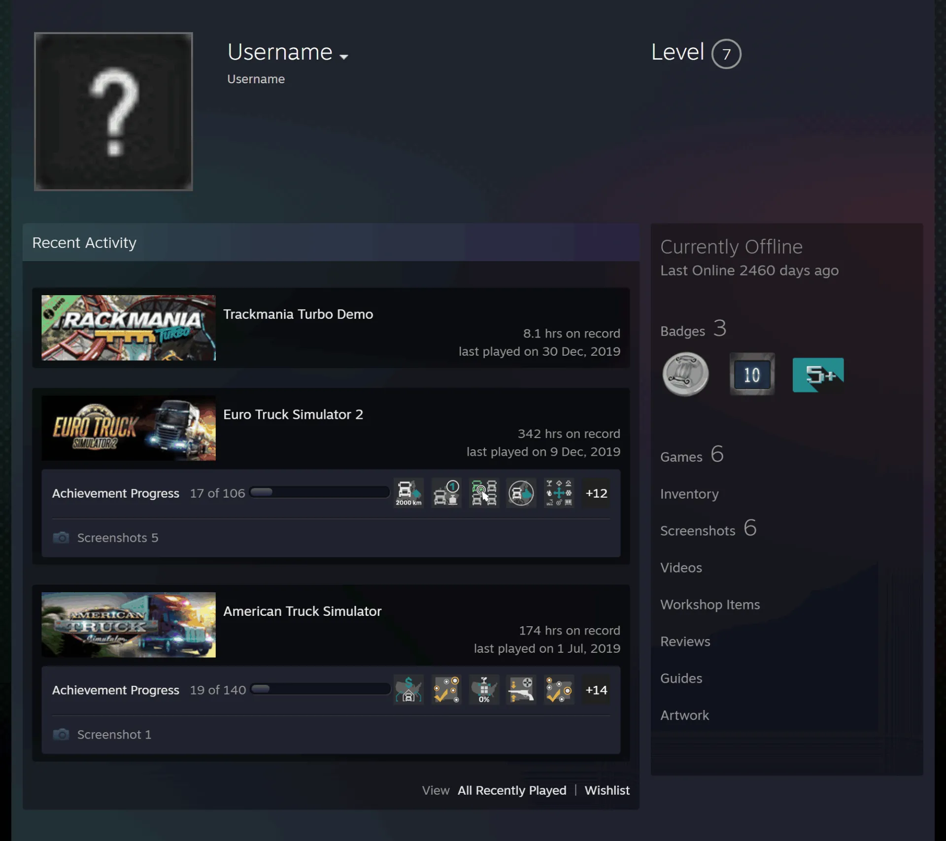Open the Inventory menu item
Screen dimensions: 946x841
pos(689,494)
